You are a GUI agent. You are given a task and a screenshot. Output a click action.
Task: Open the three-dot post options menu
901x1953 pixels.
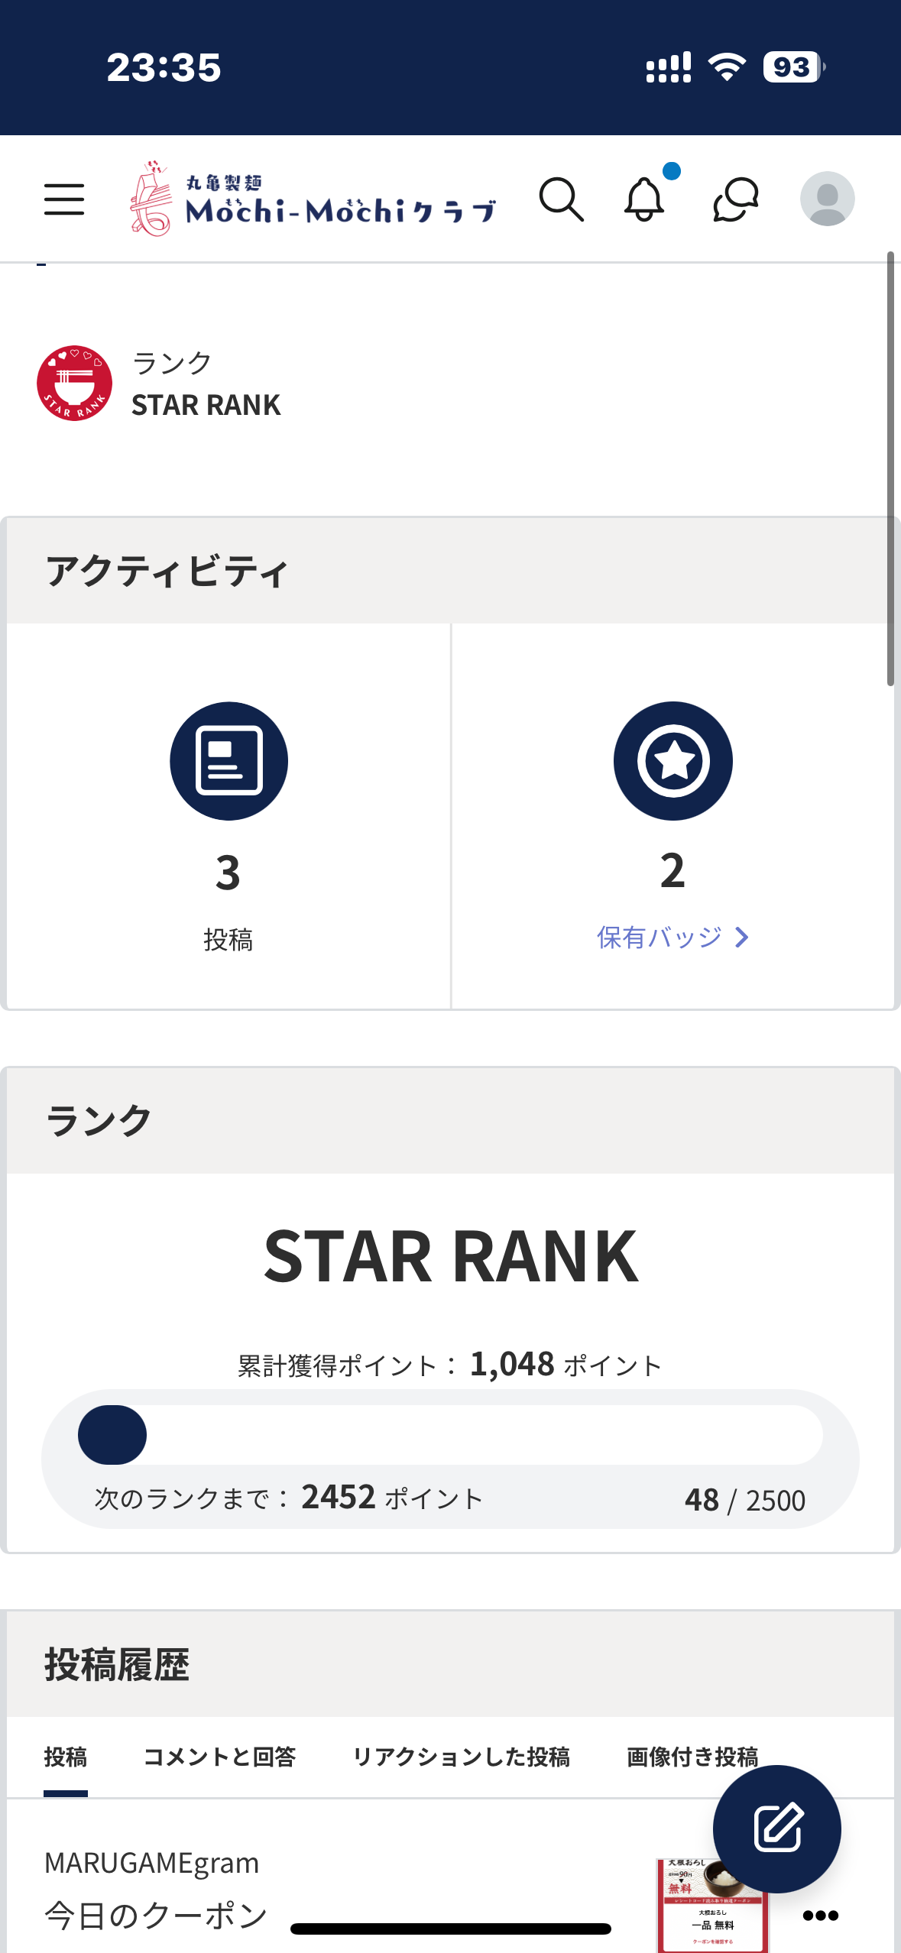[821, 1915]
